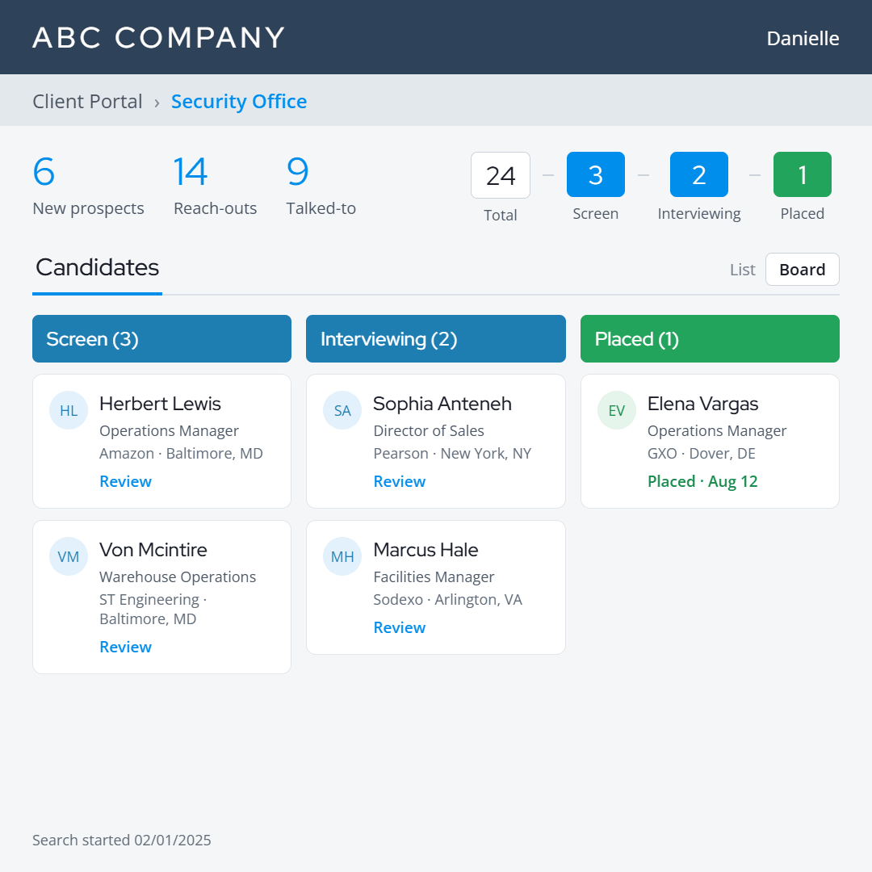Image resolution: width=872 pixels, height=872 pixels.
Task: Click the VM avatar for Von Mcintire
Action: pos(69,556)
